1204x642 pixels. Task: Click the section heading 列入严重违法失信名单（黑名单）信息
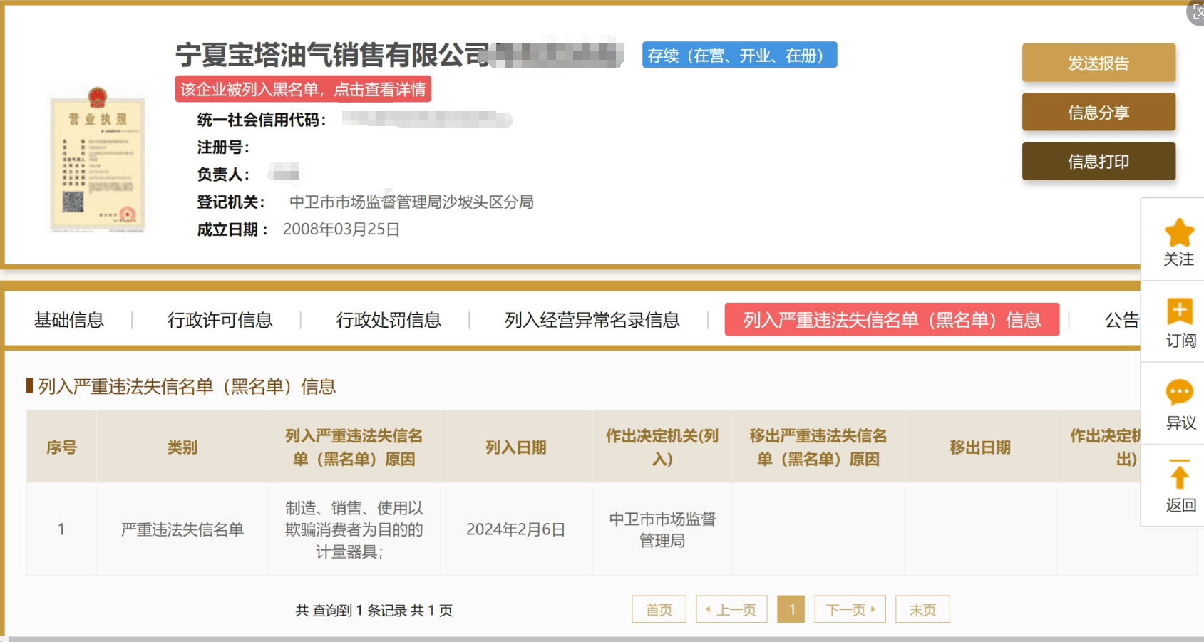pos(187,386)
